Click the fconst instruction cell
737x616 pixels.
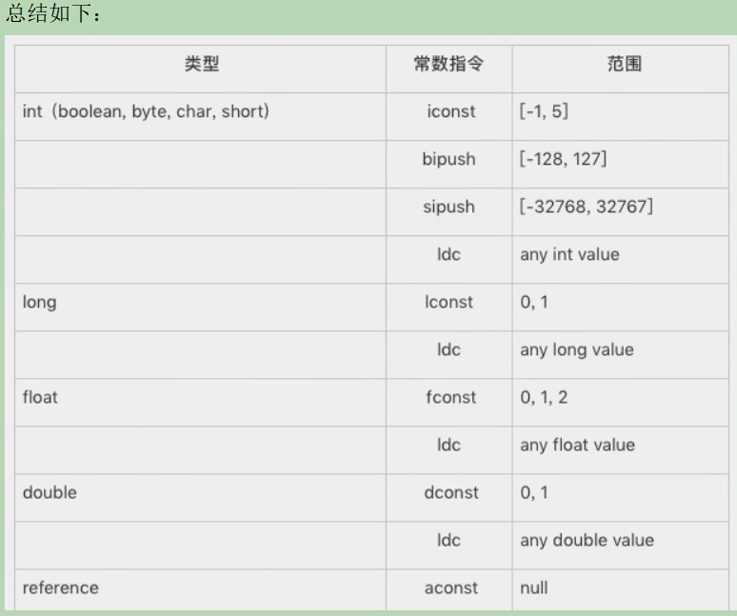448,403
